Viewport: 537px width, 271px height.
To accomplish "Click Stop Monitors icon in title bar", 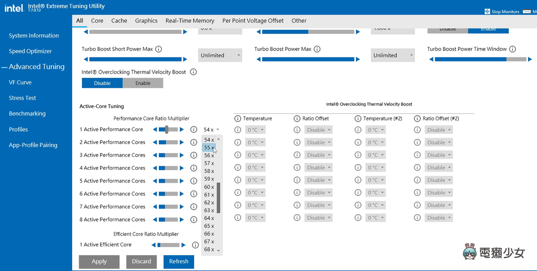I will (487, 12).
